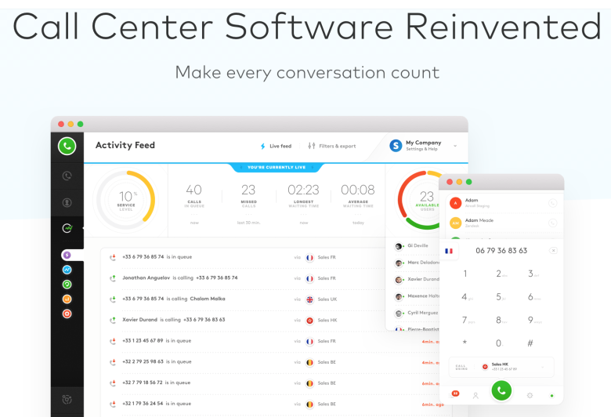611x417 pixels.
Task: Click the Sales HK flag icon in the feed
Action: tap(309, 321)
